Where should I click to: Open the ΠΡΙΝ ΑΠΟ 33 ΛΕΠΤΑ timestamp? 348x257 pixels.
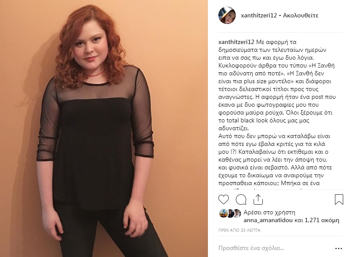pyautogui.click(x=239, y=230)
